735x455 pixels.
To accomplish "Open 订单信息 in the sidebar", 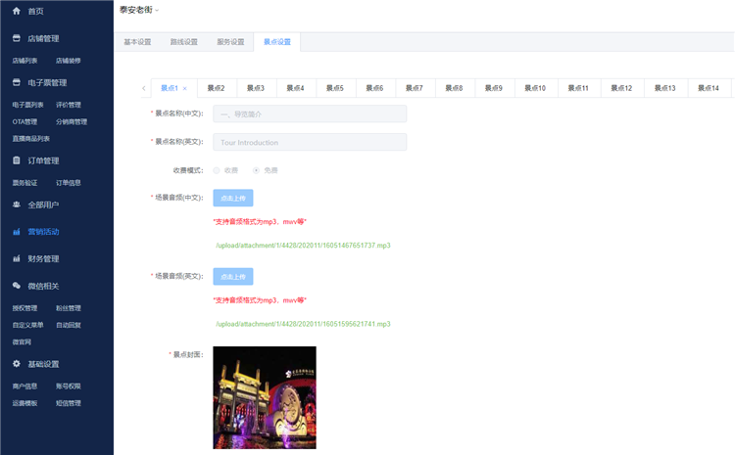I will pyautogui.click(x=69, y=183).
